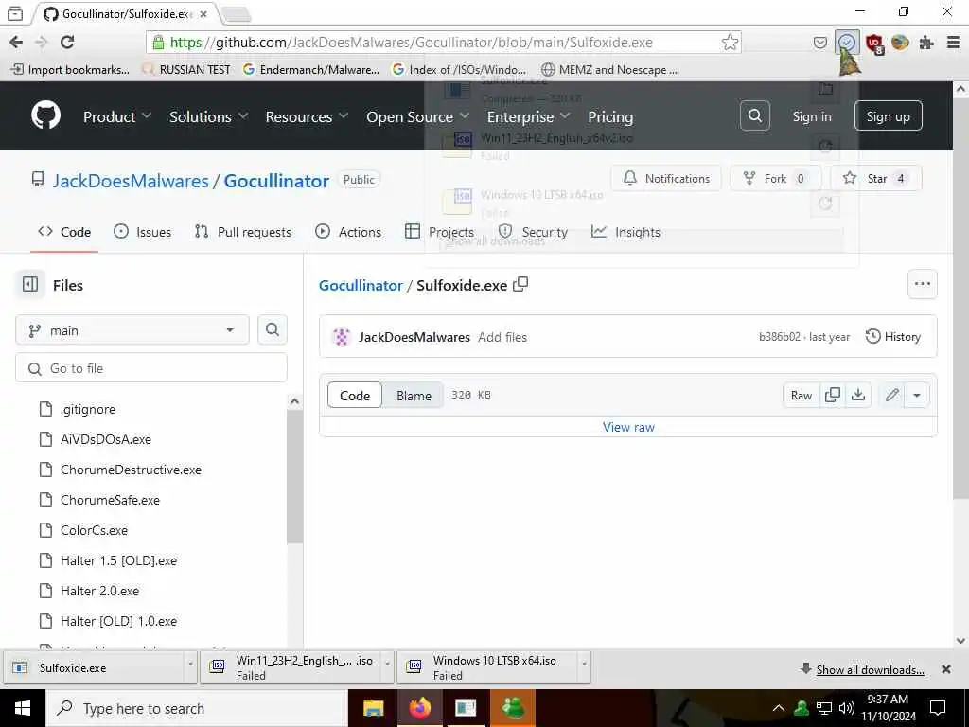Fork the repository with Fork button
The height and width of the screenshot is (727, 969).
tap(776, 178)
